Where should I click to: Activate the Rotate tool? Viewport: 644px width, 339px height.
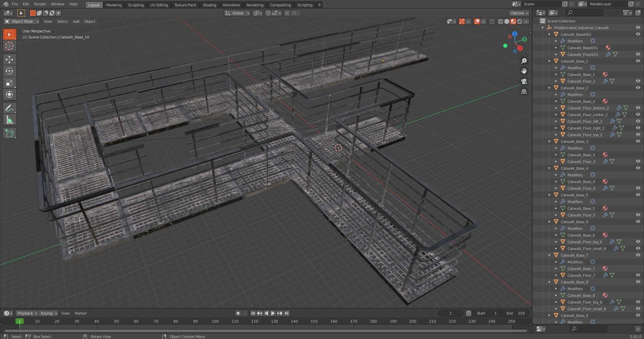click(9, 71)
